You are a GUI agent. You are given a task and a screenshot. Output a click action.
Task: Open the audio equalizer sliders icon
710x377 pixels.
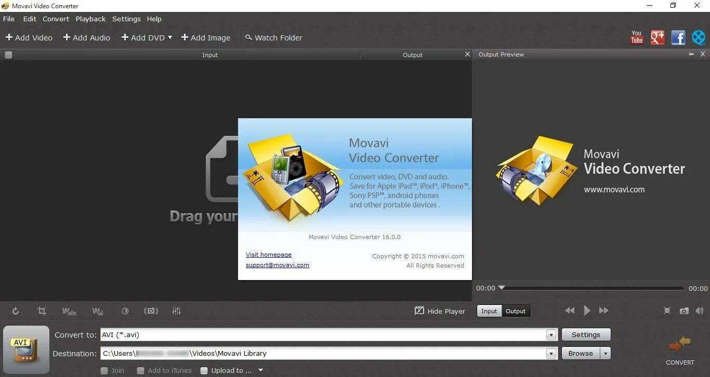click(x=177, y=311)
